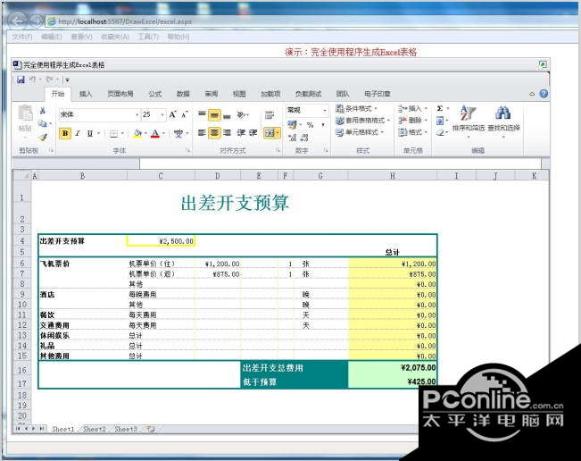This screenshot has width=581, height=461.
Task: Increase font size with large A
Action: pyautogui.click(x=172, y=114)
